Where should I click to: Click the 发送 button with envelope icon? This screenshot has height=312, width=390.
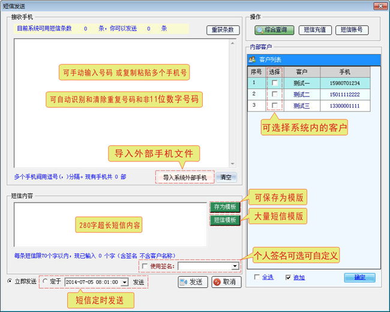193,282
